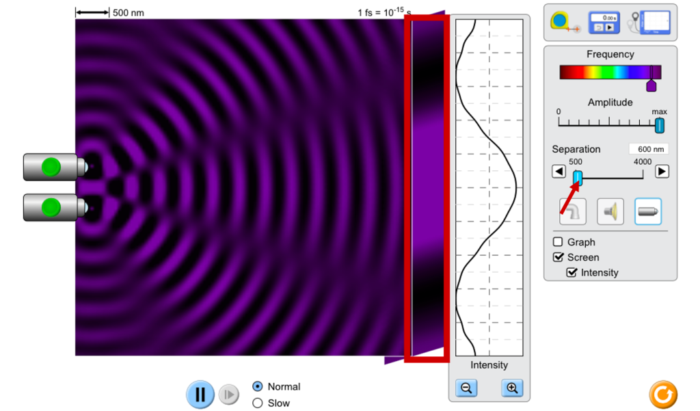Click the Separation label

click(576, 149)
